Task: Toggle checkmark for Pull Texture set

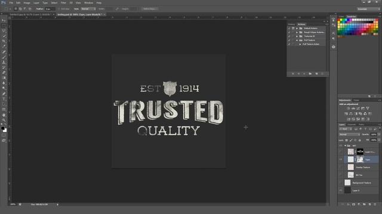Action: tap(289, 40)
